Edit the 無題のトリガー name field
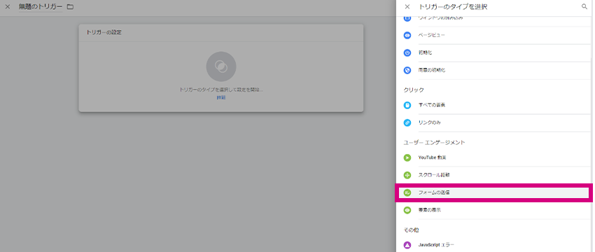 tap(41, 7)
